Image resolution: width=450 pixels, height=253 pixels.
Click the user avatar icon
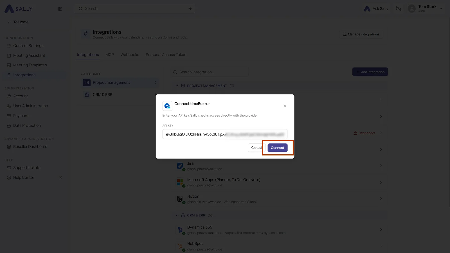pyautogui.click(x=412, y=9)
